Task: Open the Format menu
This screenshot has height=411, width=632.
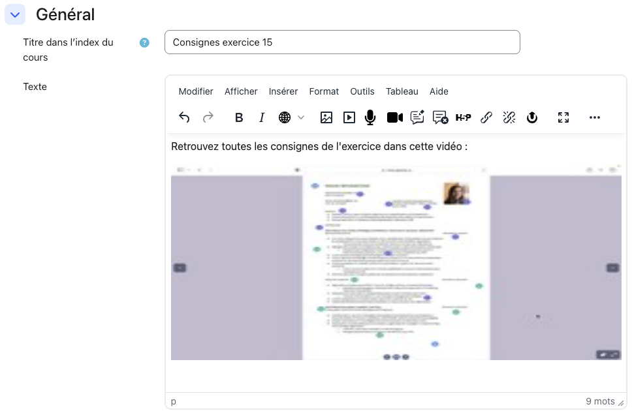Action: coord(324,91)
